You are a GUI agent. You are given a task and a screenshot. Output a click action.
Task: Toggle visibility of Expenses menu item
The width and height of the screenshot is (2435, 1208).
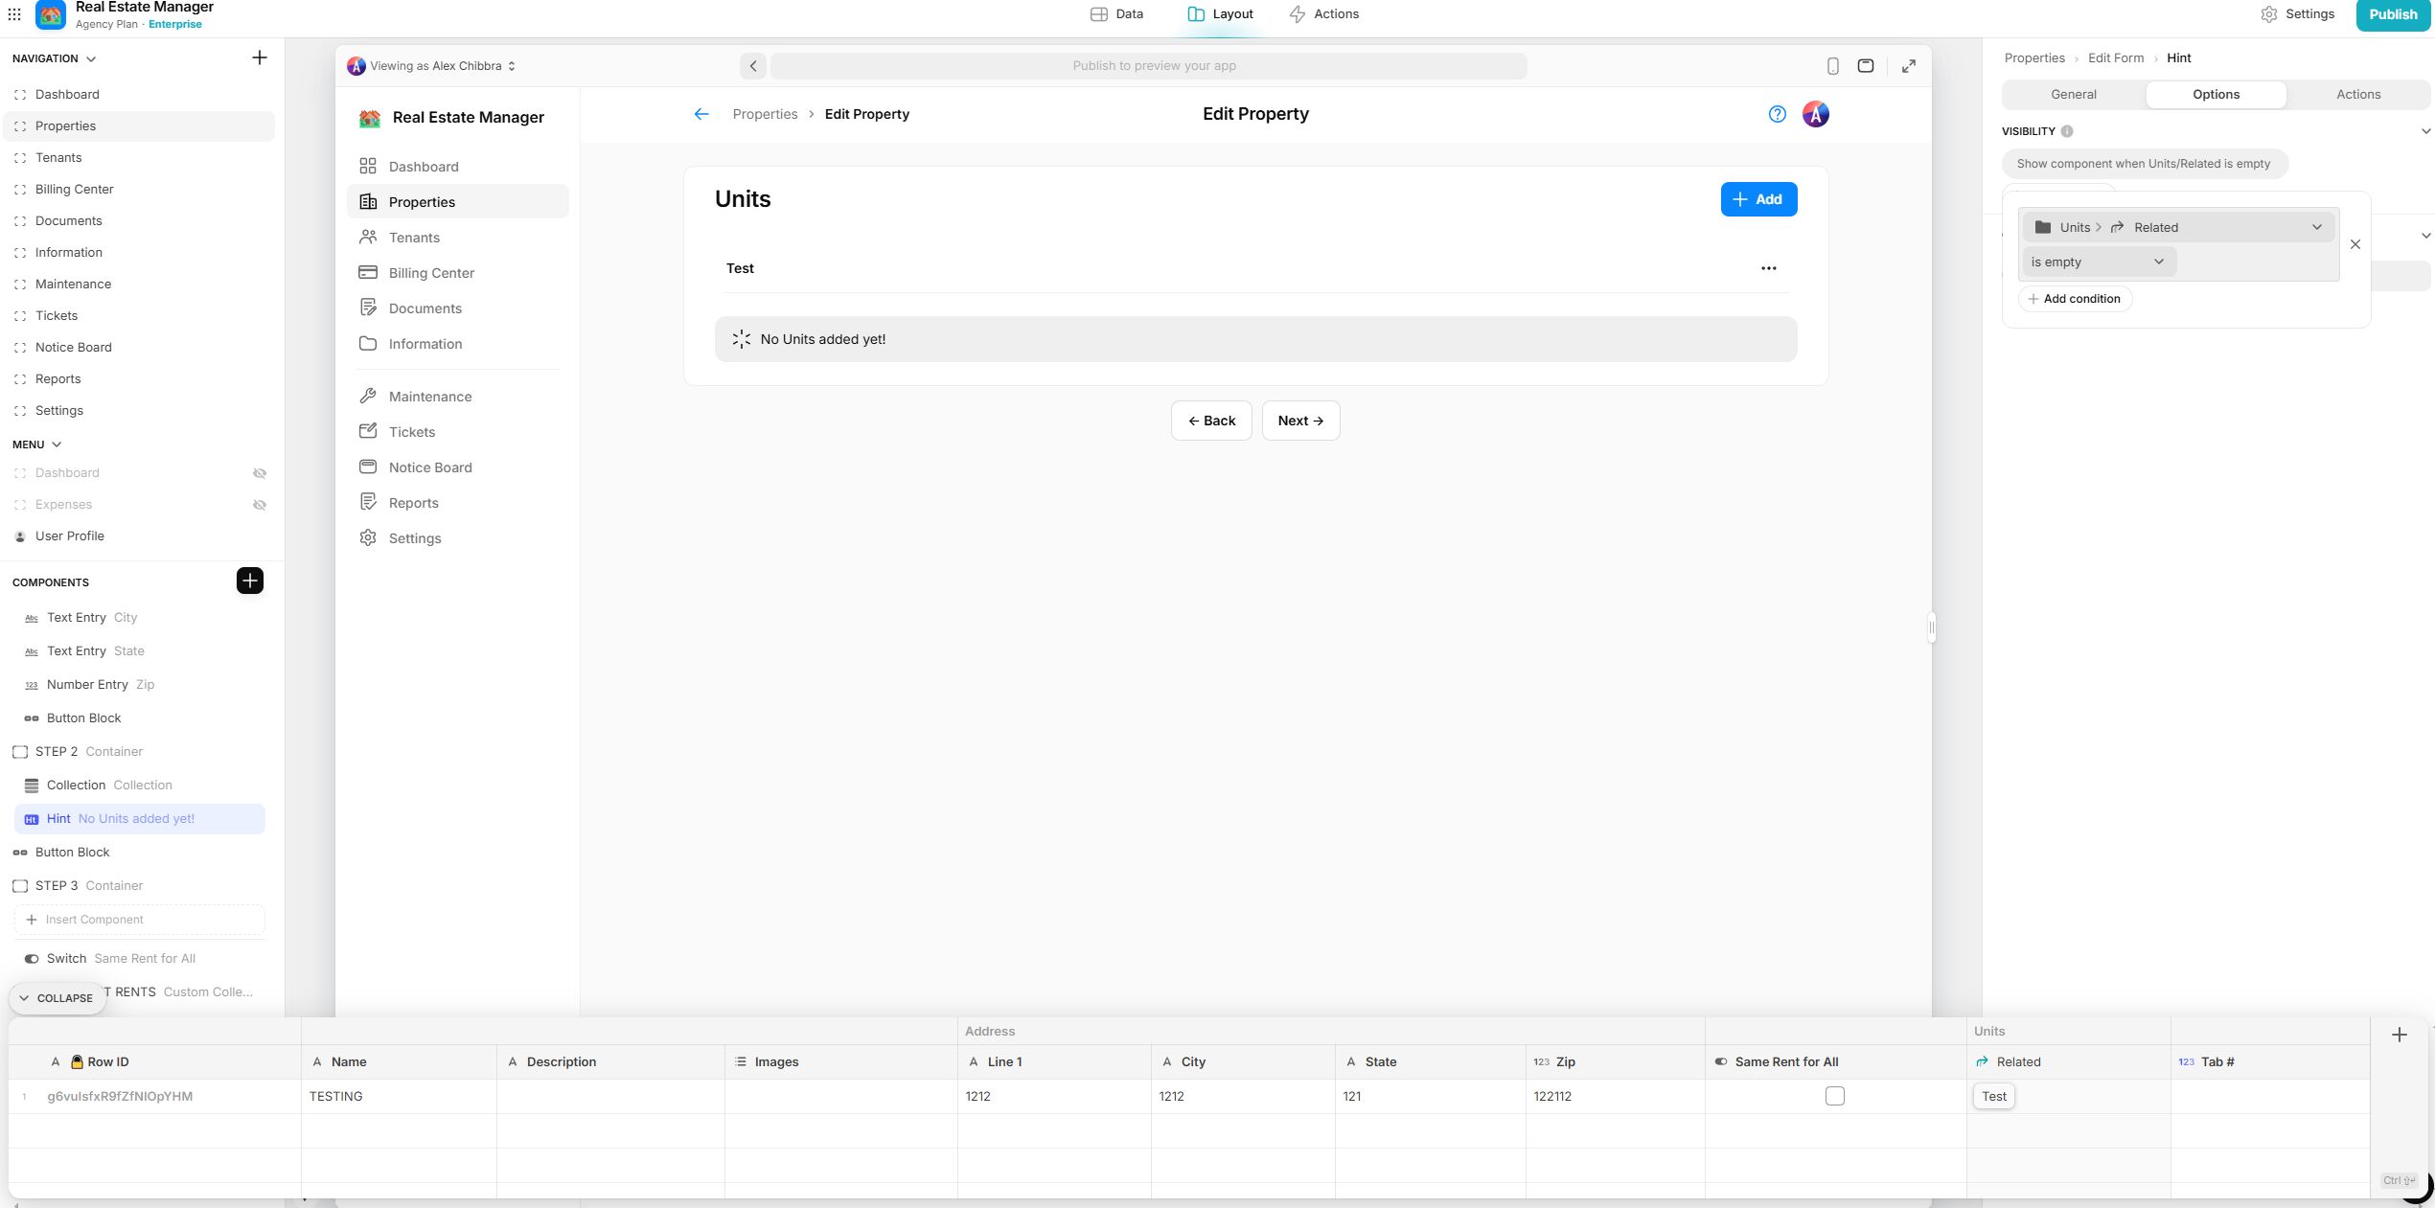(x=259, y=505)
